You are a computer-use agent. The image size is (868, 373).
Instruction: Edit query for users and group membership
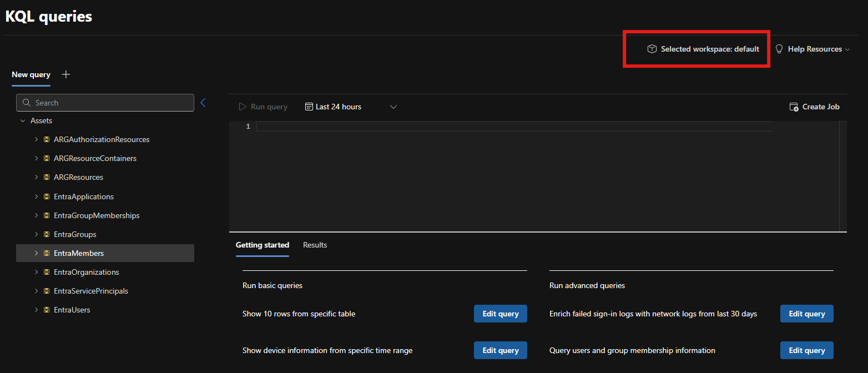point(807,350)
